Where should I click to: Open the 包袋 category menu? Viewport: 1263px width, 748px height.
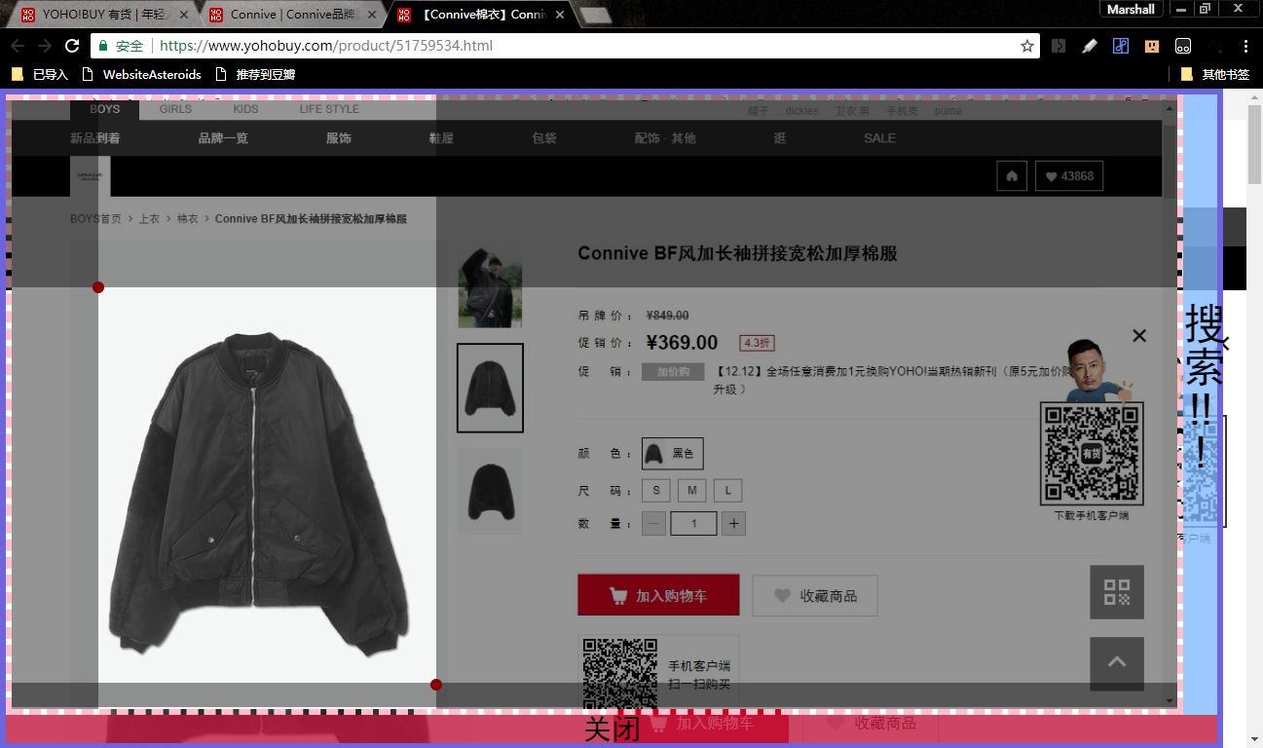(544, 138)
